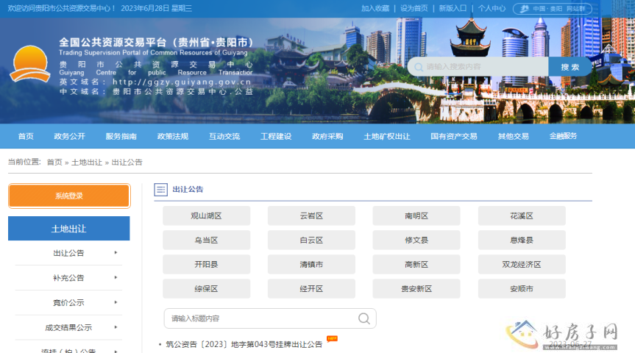Click 设为首页 link

pyautogui.click(x=414, y=8)
